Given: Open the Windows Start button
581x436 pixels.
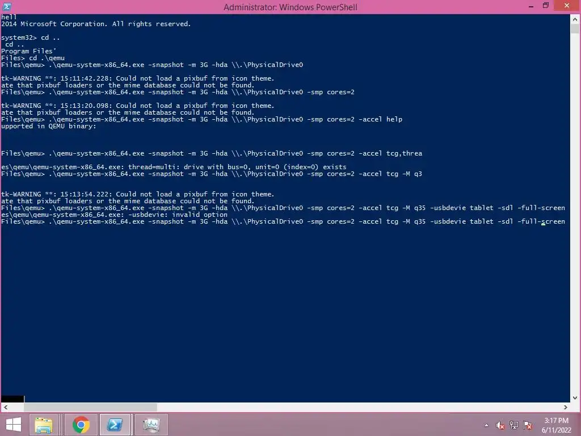Looking at the screenshot, I should [14, 425].
